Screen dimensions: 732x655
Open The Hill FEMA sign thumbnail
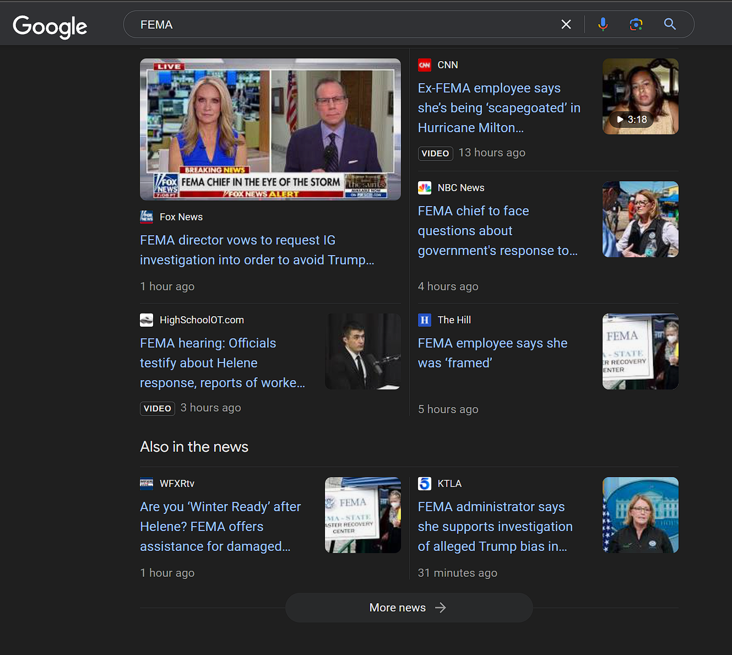(x=641, y=351)
